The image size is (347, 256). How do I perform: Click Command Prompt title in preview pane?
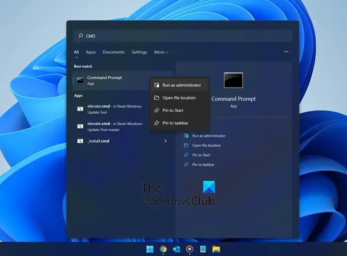[233, 99]
